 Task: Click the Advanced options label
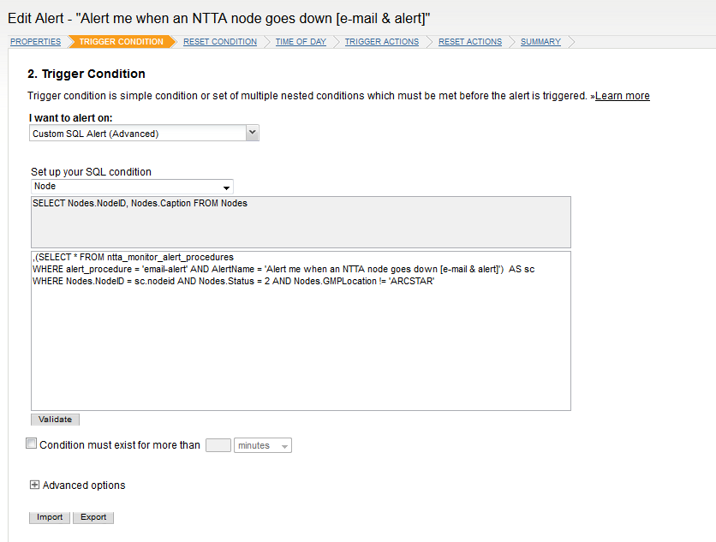[84, 485]
